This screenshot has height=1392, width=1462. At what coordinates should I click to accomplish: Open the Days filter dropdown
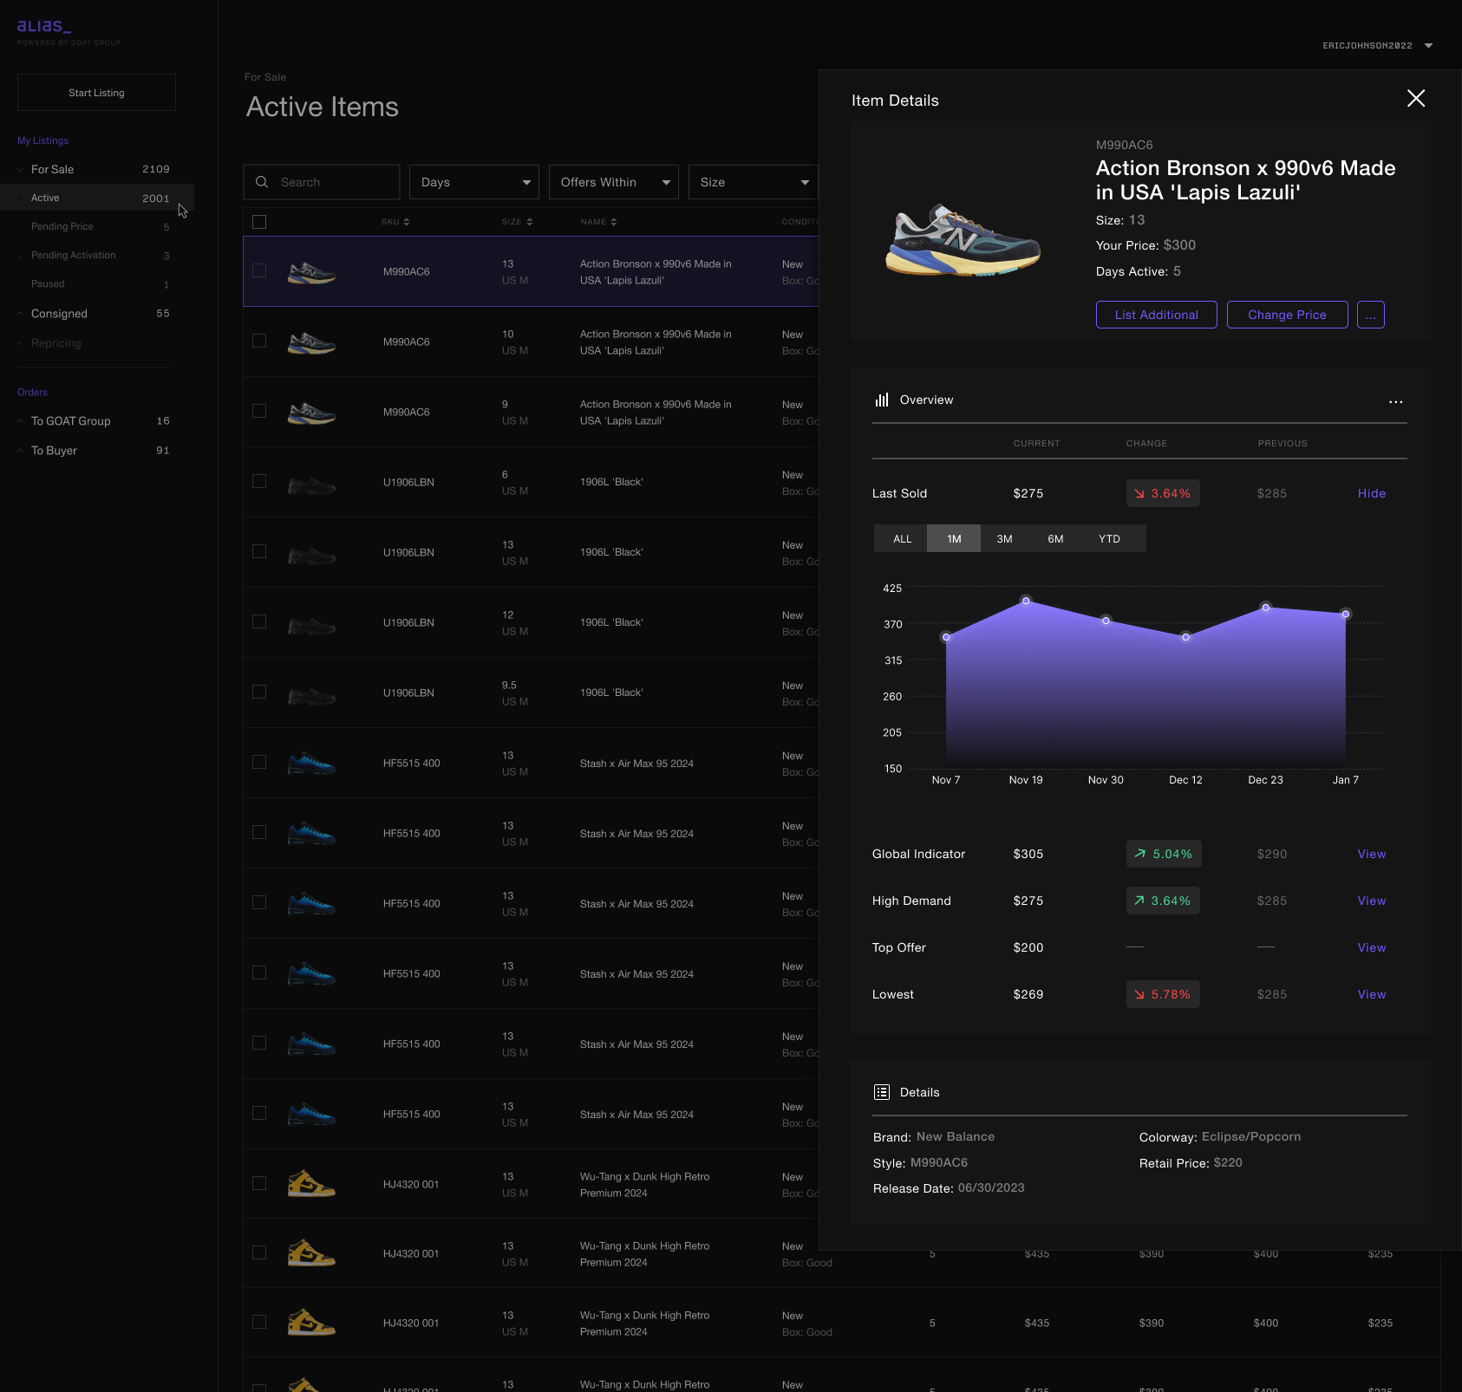pyautogui.click(x=474, y=182)
